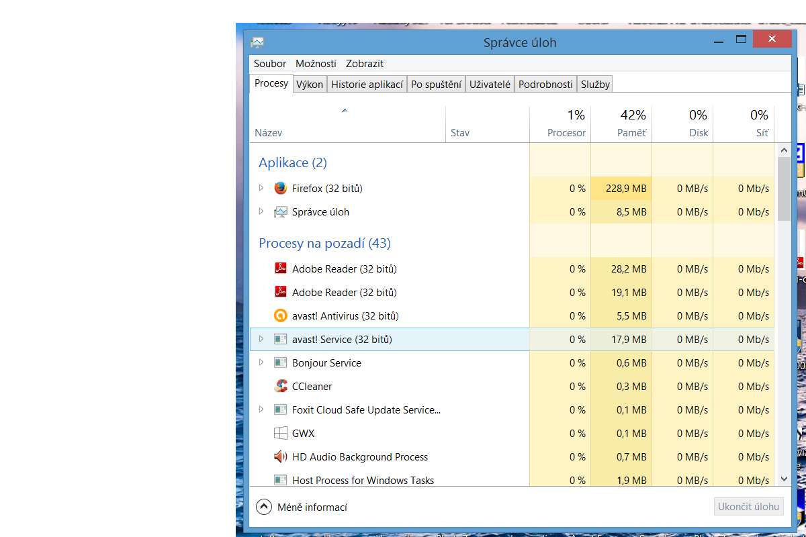This screenshot has width=806, height=537.
Task: Click the HD Audio Background Process speaker icon
Action: 281,456
